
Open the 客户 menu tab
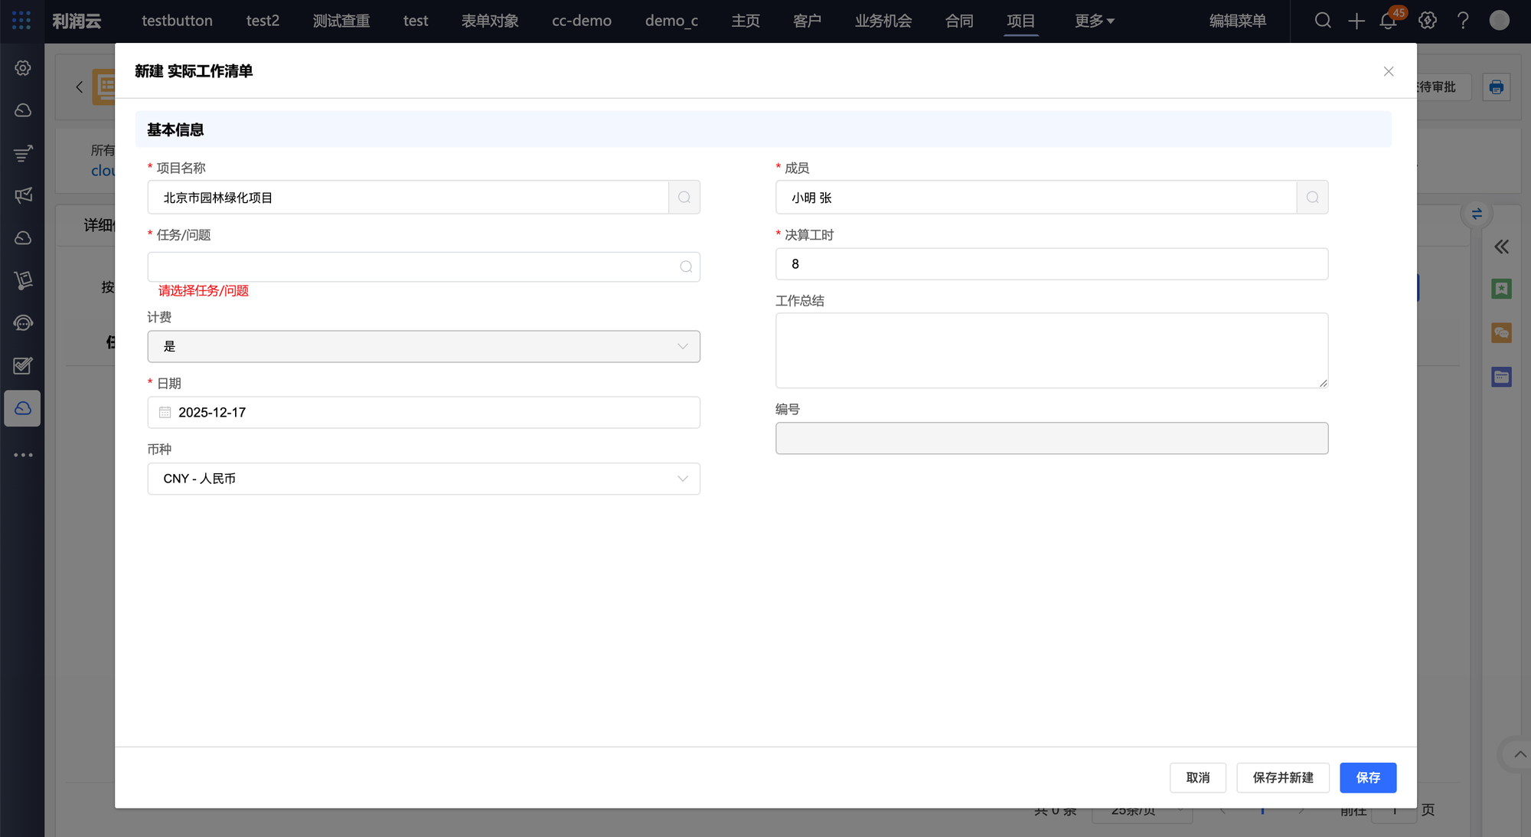807,21
